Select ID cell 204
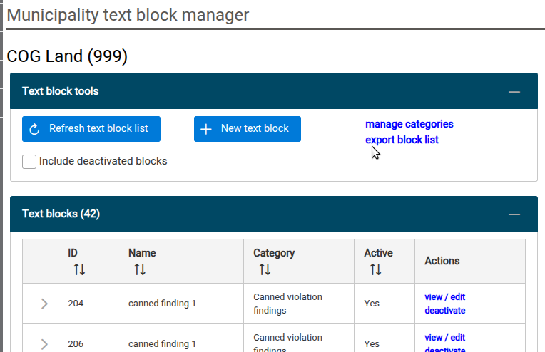The height and width of the screenshot is (352, 545). coord(88,304)
